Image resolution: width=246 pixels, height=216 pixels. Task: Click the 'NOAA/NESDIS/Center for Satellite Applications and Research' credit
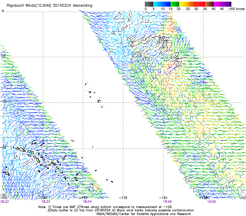[x=144, y=214]
